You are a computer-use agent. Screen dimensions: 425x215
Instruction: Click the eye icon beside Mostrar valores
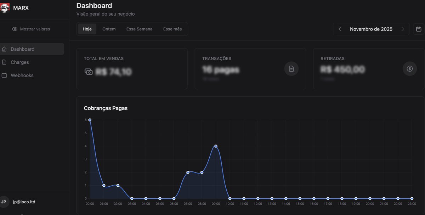(x=15, y=29)
